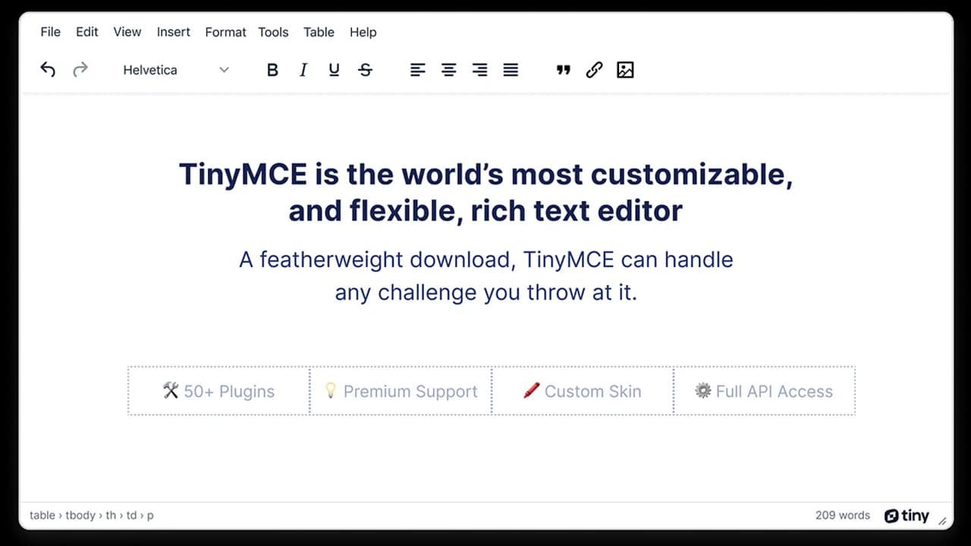Open the Edit menu
This screenshot has width=971, height=546.
tap(87, 32)
